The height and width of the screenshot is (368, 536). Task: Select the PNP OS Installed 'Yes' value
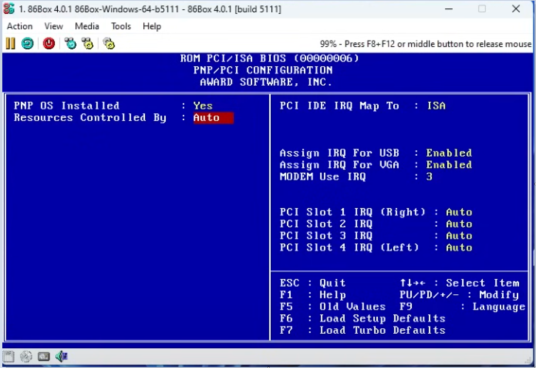click(203, 106)
